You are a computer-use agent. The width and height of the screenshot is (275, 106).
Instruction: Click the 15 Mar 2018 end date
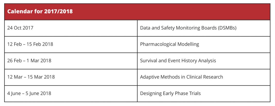pyautogui.click(x=41, y=77)
